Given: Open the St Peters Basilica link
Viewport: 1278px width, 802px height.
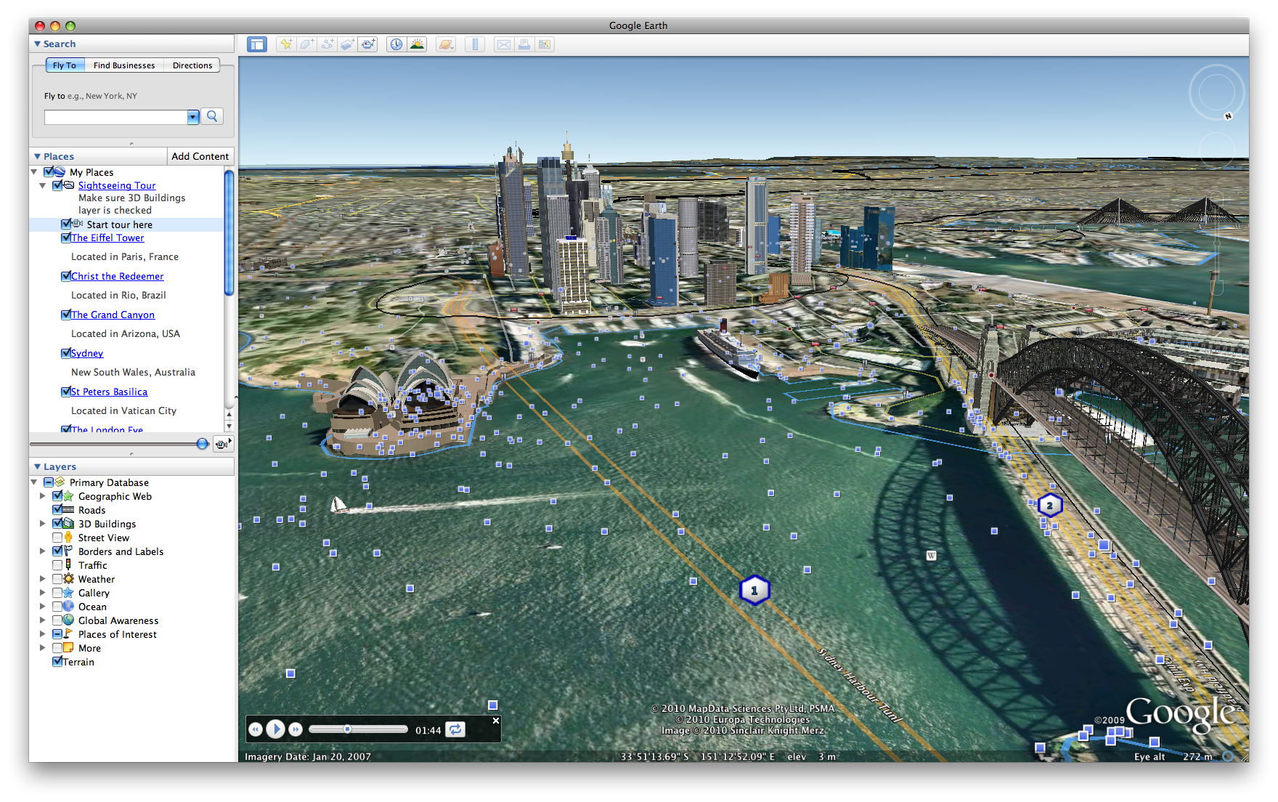Looking at the screenshot, I should coord(109,392).
